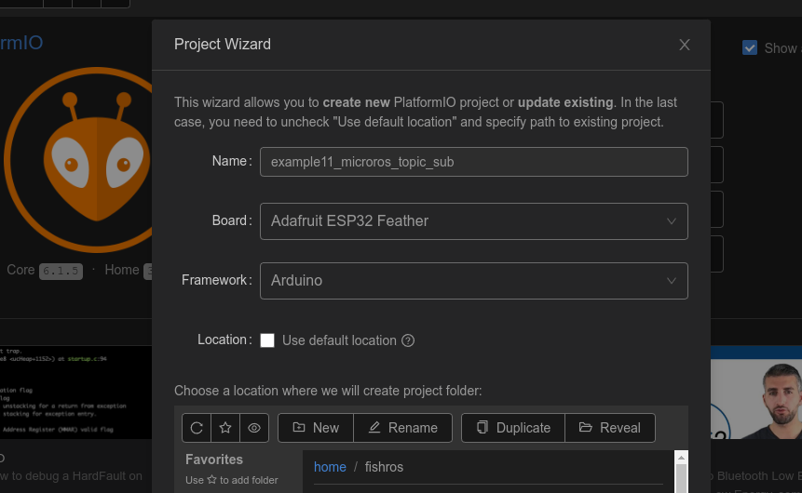Click the Reveal folder button
802x493 pixels.
click(610, 428)
